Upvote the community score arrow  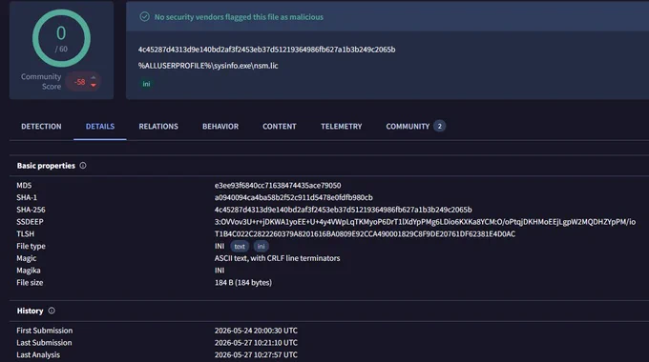pos(94,77)
